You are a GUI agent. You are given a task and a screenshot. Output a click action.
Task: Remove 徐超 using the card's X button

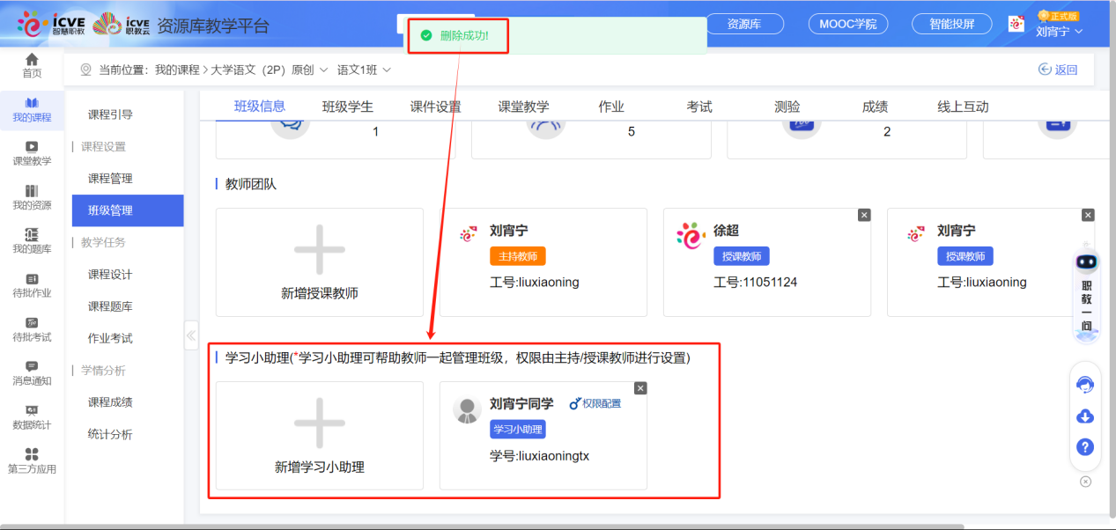(x=864, y=214)
